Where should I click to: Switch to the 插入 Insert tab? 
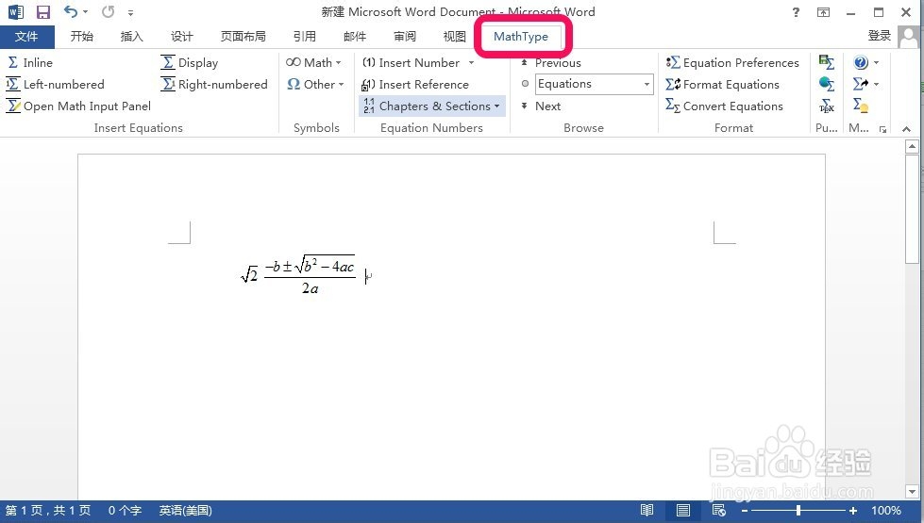click(x=131, y=37)
